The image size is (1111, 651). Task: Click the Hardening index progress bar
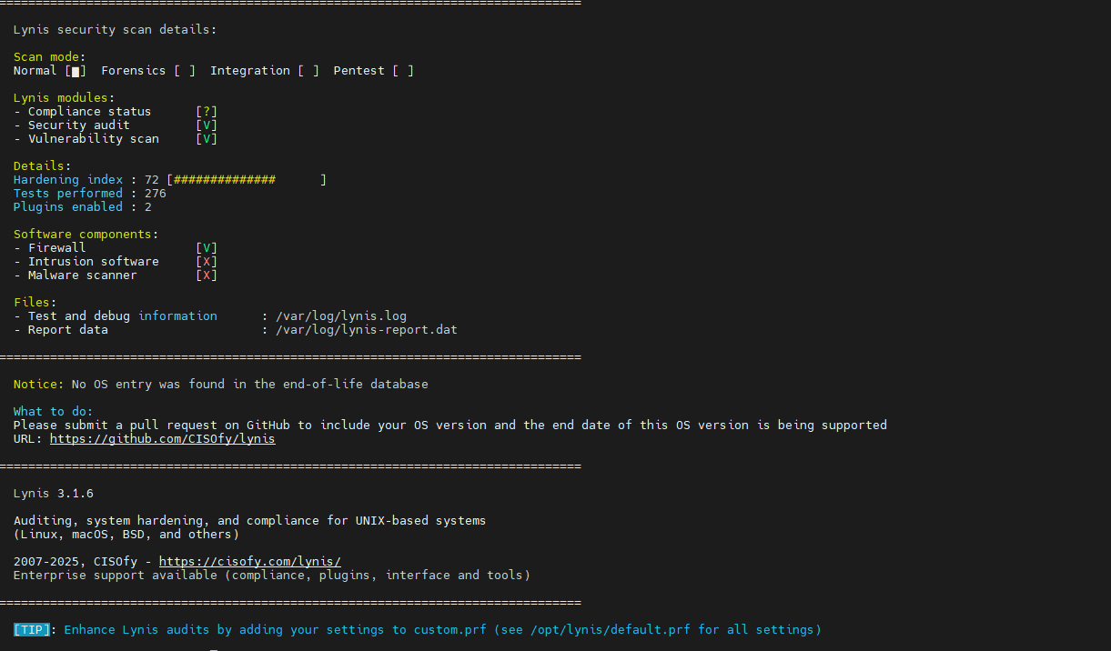pos(247,180)
